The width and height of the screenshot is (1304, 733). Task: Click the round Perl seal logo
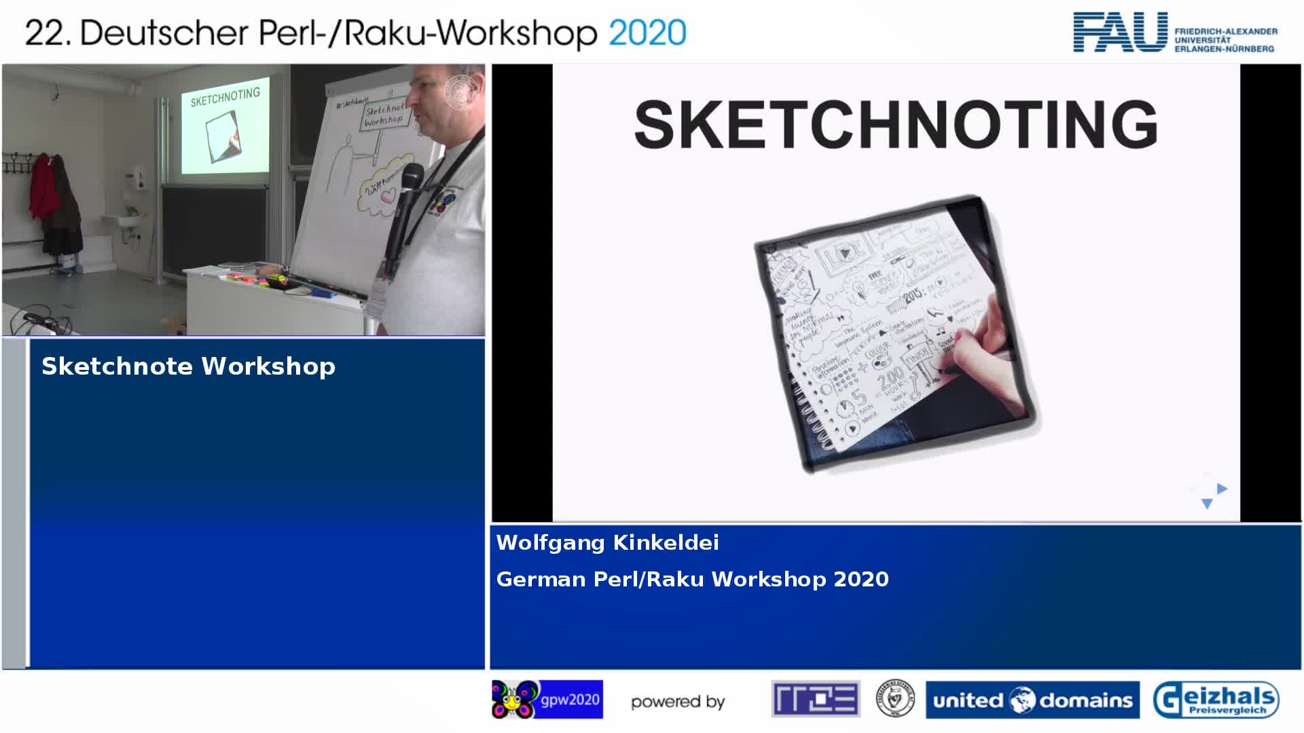click(x=894, y=699)
